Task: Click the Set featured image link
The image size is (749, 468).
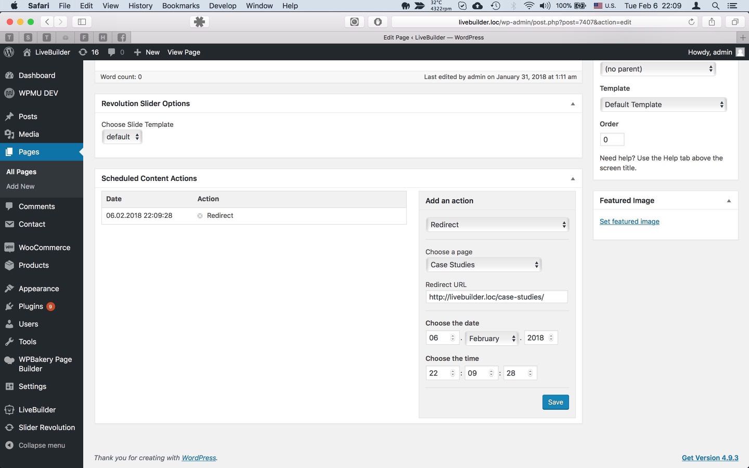Action: click(x=629, y=222)
